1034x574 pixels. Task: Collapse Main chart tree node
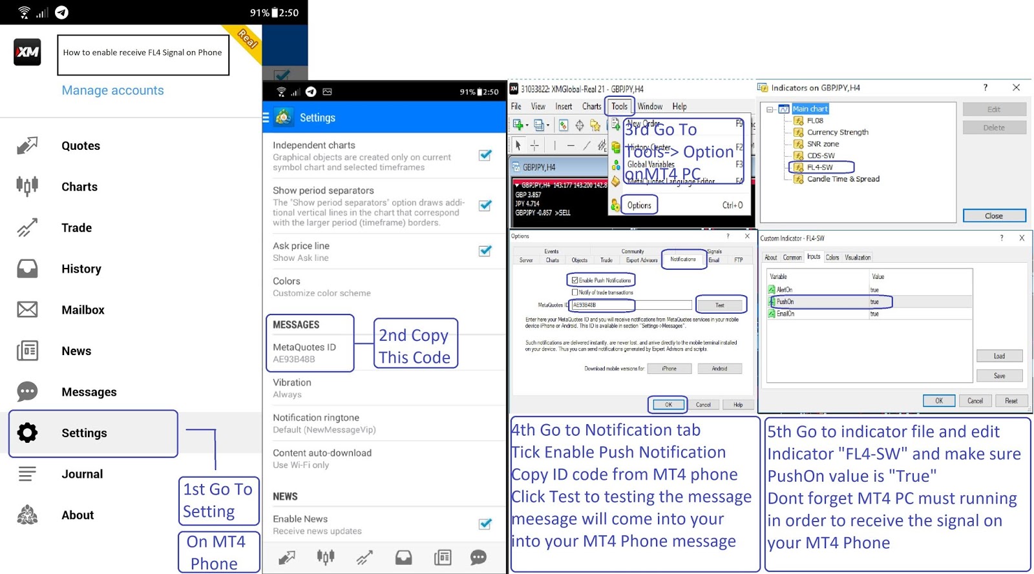(x=770, y=109)
